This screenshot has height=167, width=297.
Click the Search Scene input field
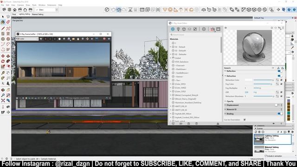tap(195, 35)
